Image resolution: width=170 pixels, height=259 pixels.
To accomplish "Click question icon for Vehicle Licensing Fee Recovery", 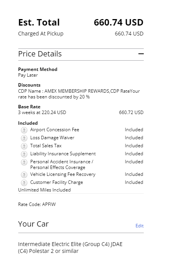I will (24, 175).
